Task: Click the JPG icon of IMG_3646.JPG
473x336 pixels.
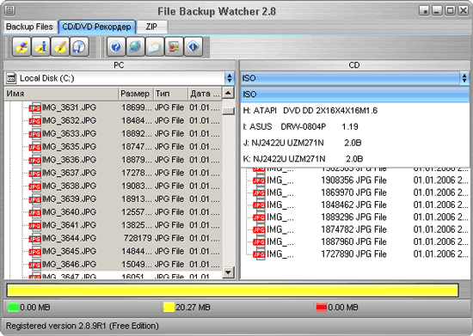Action: 35,265
